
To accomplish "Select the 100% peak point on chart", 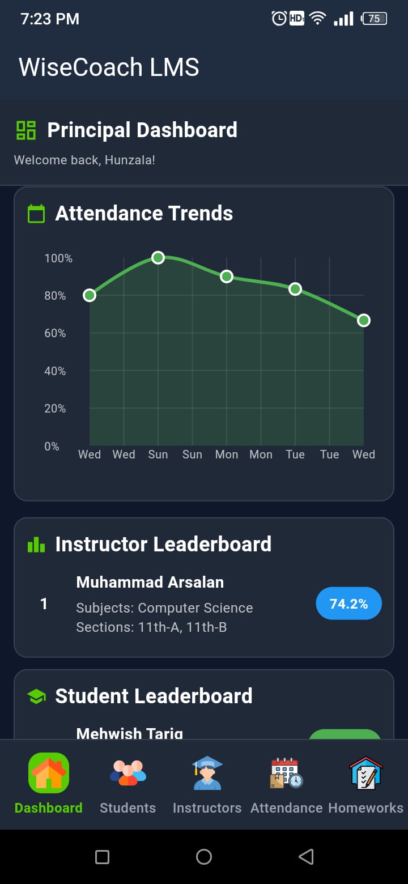I will point(158,258).
